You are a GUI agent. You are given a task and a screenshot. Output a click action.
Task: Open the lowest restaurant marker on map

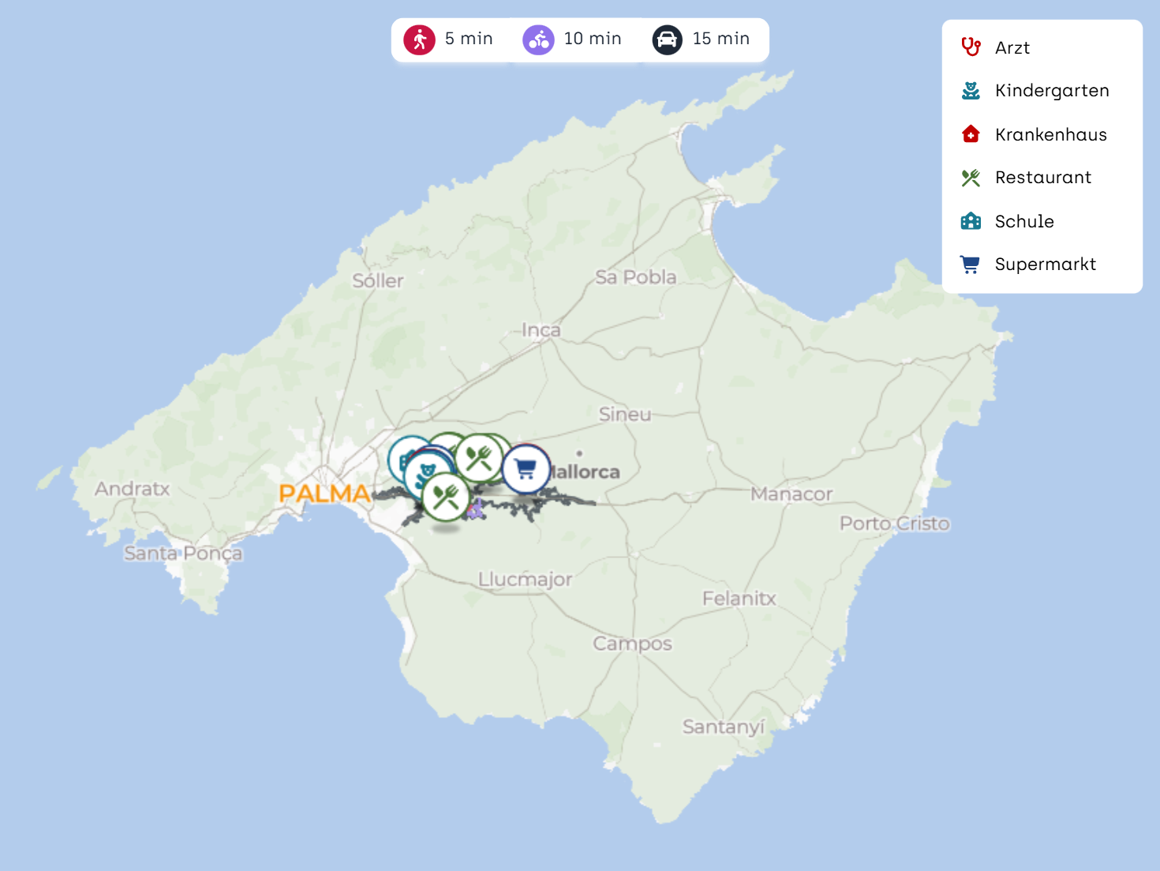pyautogui.click(x=446, y=497)
